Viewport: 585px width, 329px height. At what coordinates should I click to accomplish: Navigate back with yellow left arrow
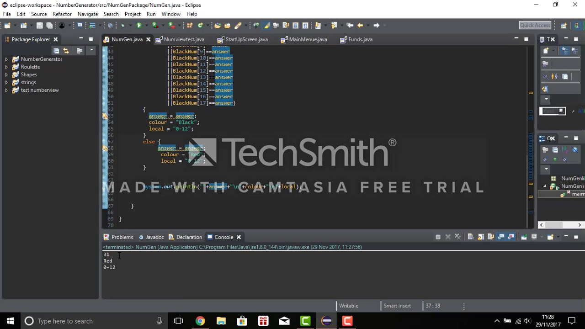tap(360, 25)
